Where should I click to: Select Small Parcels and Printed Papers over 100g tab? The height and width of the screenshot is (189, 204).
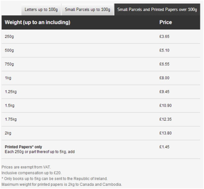pyautogui.click(x=157, y=10)
